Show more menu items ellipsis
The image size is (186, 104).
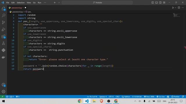pos(45,3)
